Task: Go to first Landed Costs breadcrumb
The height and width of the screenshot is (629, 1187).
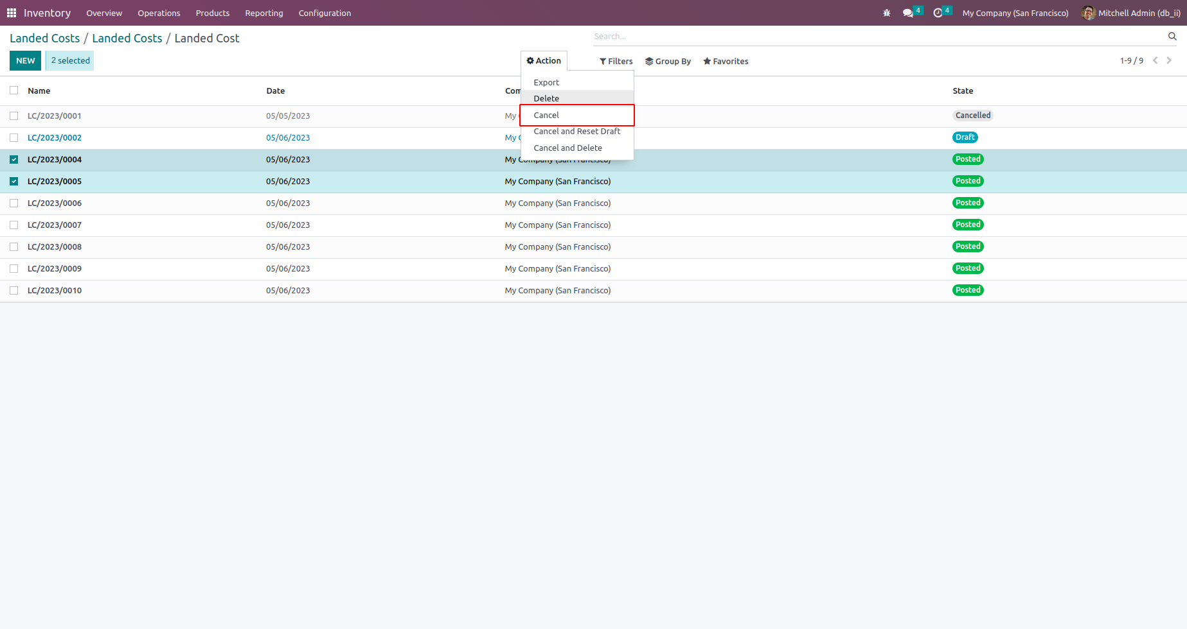Action: coord(45,39)
